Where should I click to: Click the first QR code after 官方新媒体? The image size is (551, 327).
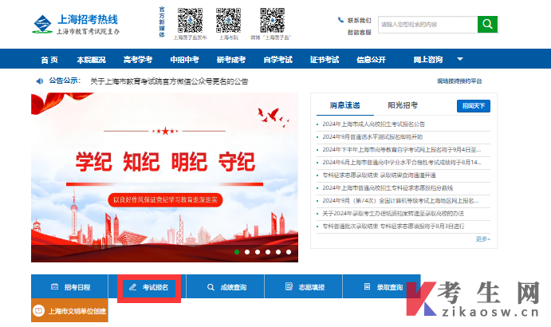(x=190, y=21)
